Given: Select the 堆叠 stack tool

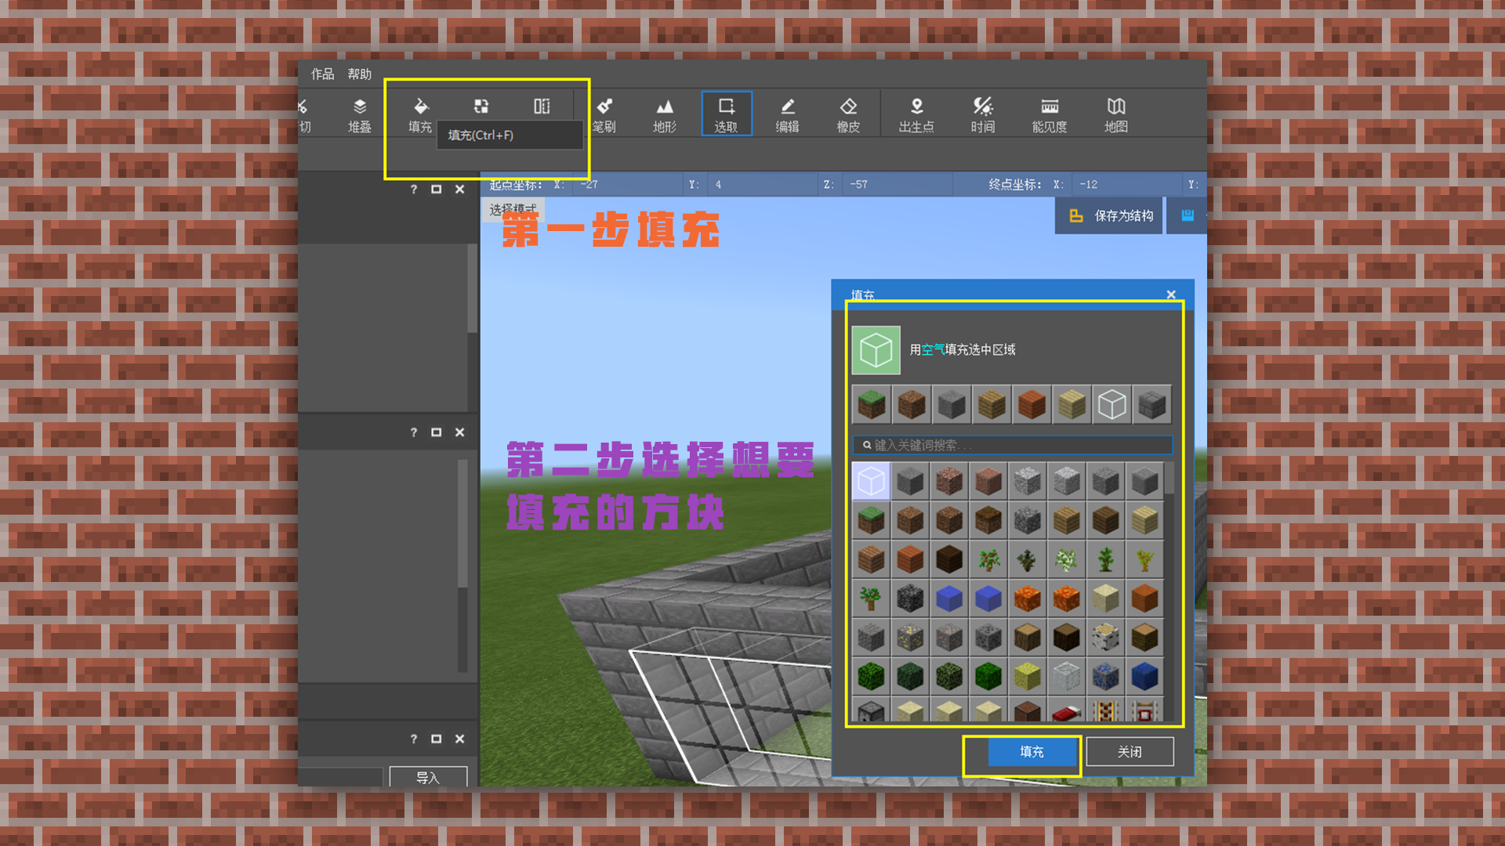Looking at the screenshot, I should [359, 114].
